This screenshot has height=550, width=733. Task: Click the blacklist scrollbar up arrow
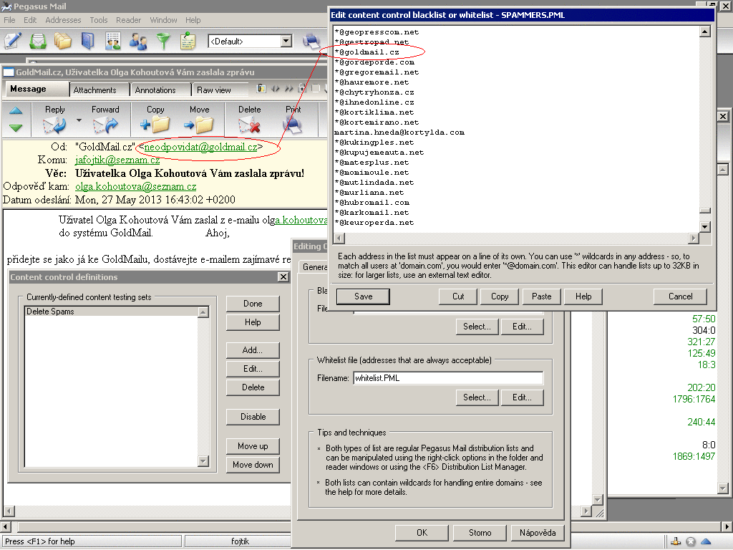point(705,32)
